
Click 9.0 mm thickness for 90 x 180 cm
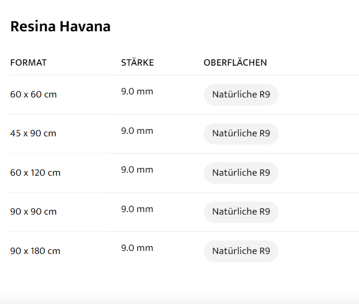coord(137,248)
